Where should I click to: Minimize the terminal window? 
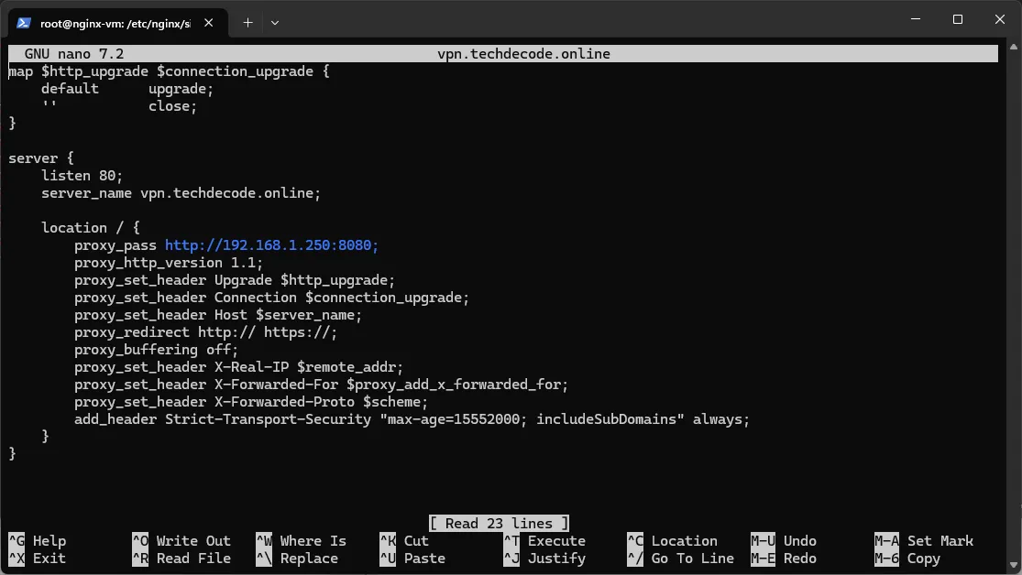916,19
